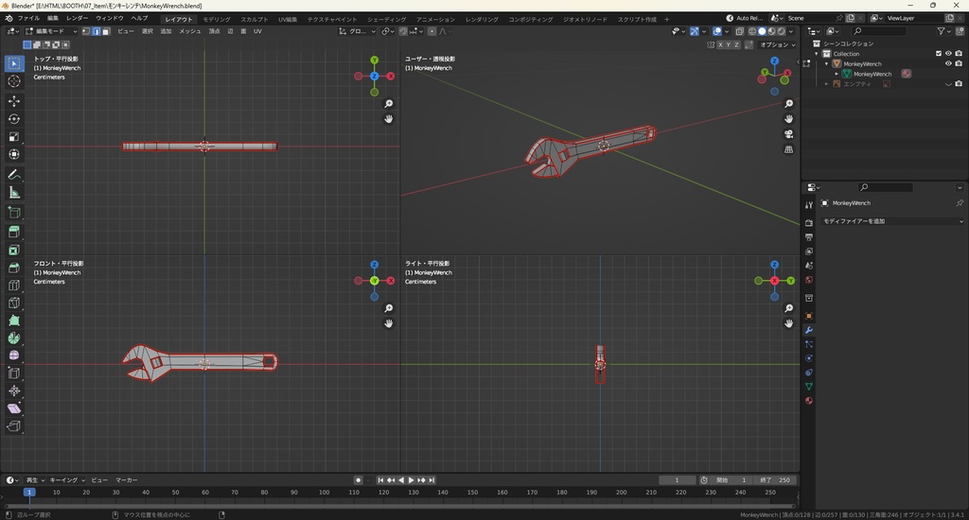Open the pivot point dropdown

tap(387, 31)
